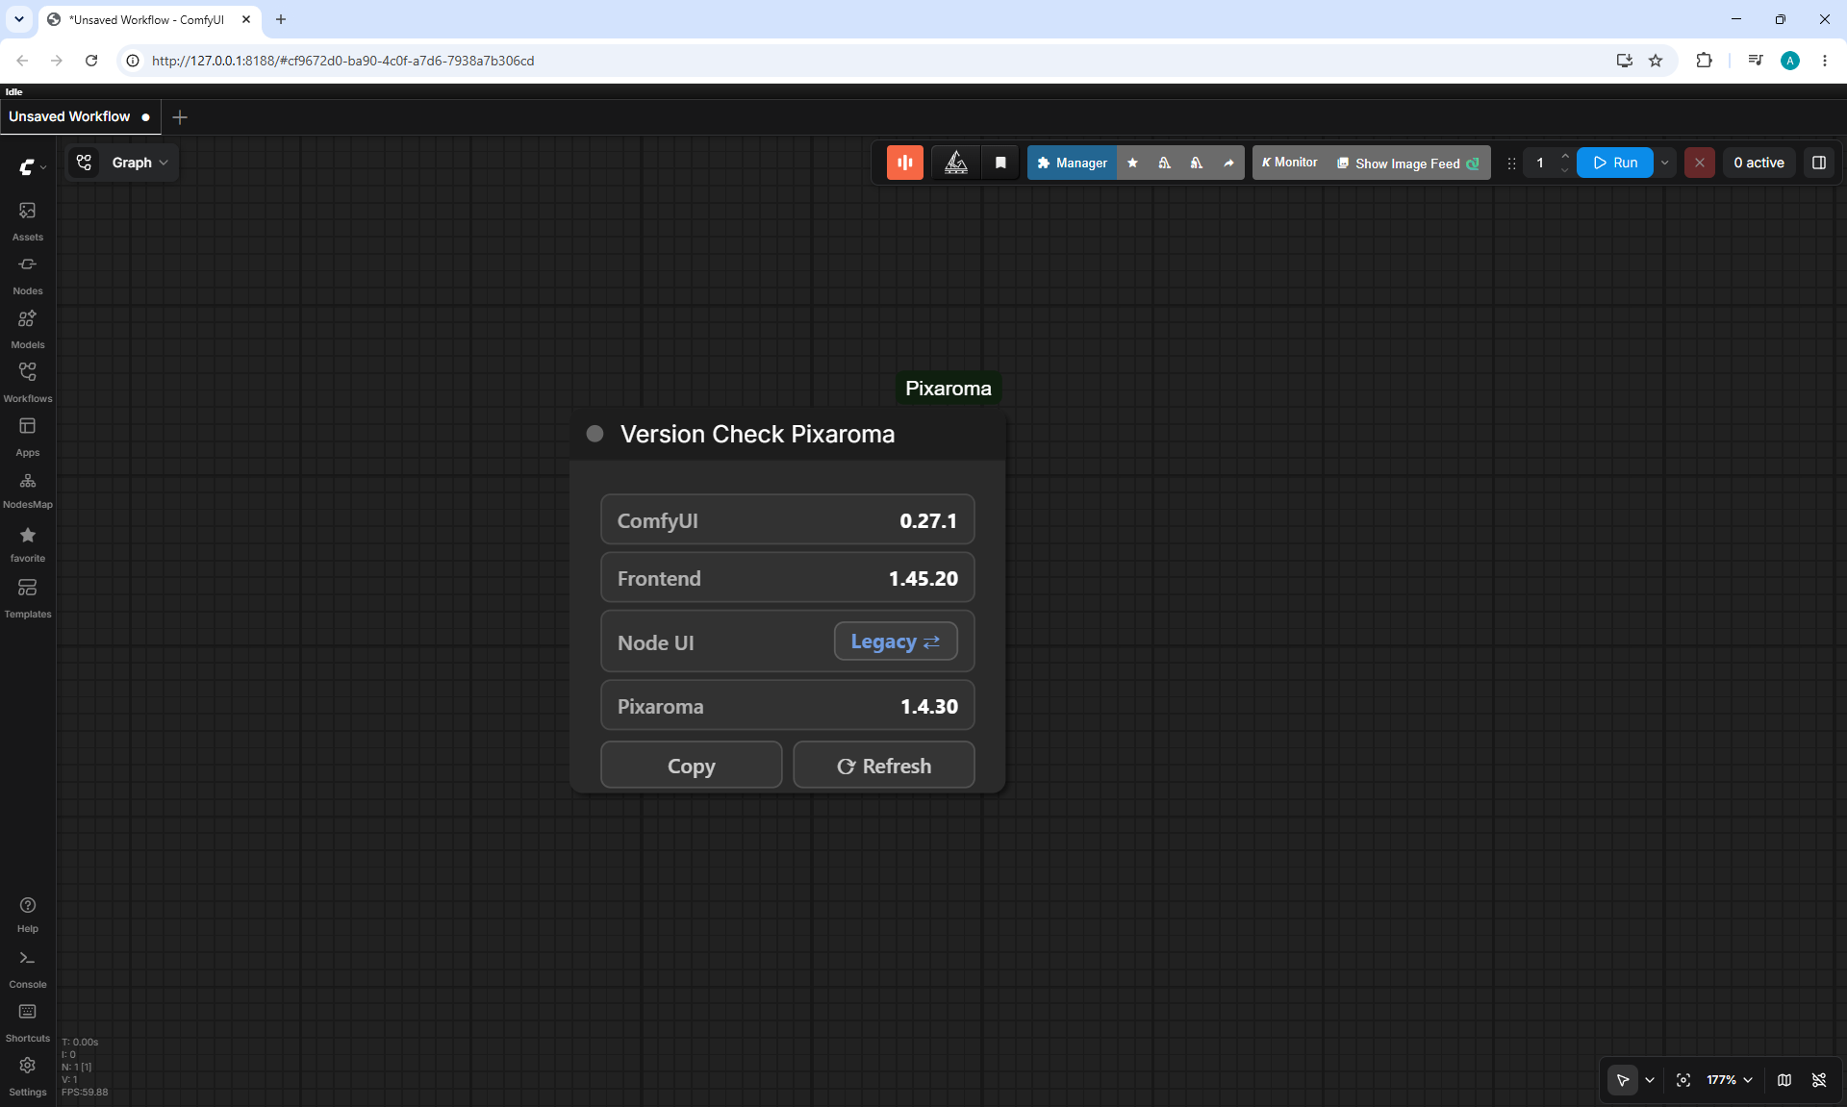Viewport: 1847px width, 1107px height.
Task: Increase the batch count stepper
Action: click(x=1565, y=156)
